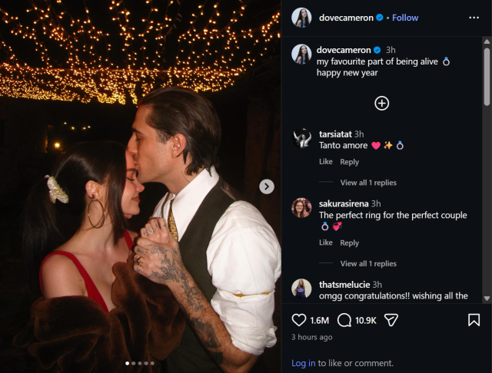Viewport: 492px width, 373px height.
Task: Like the post with the heart icon
Action: (299, 320)
